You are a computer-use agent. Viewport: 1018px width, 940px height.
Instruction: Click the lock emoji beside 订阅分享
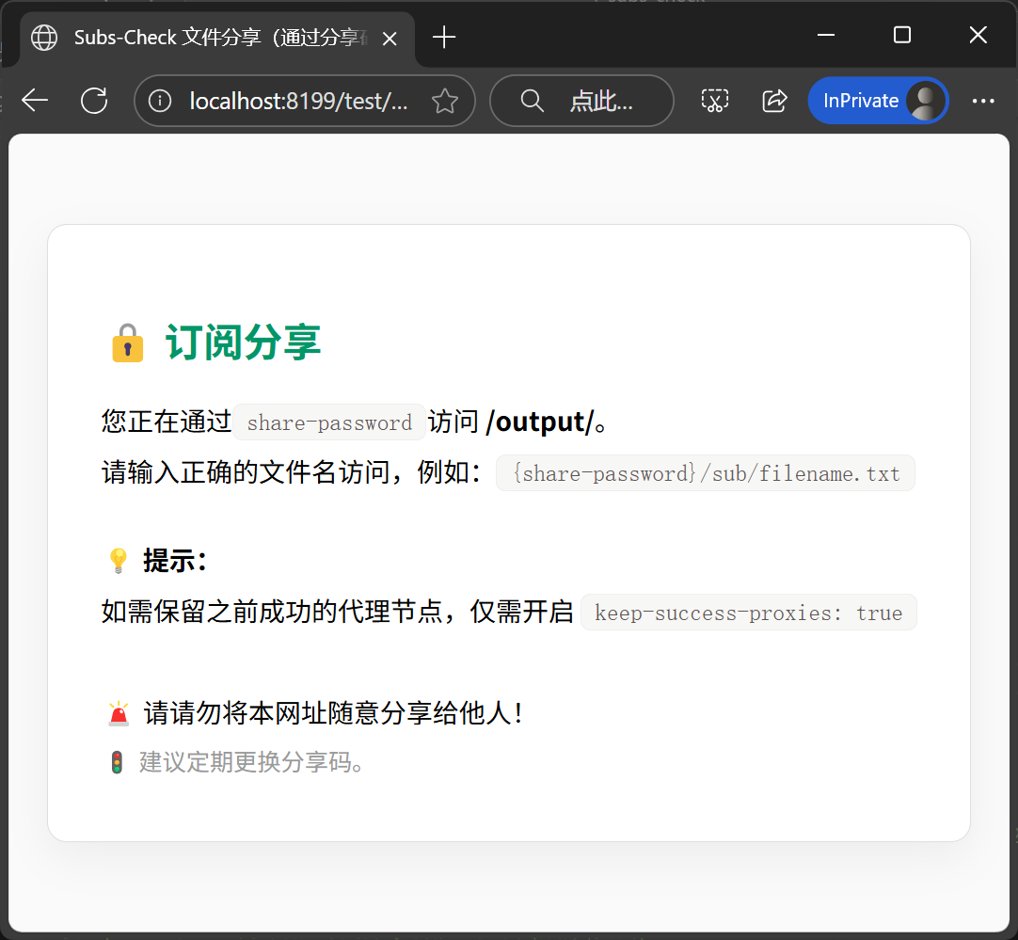click(128, 343)
